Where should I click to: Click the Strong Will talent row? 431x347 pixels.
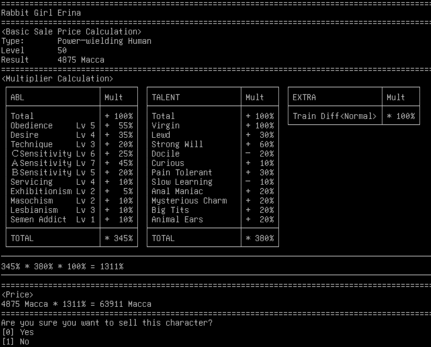pyautogui.click(x=213, y=145)
